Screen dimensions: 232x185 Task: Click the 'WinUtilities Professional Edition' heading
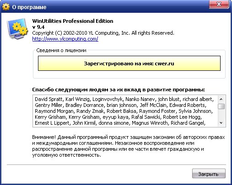pos(73,21)
